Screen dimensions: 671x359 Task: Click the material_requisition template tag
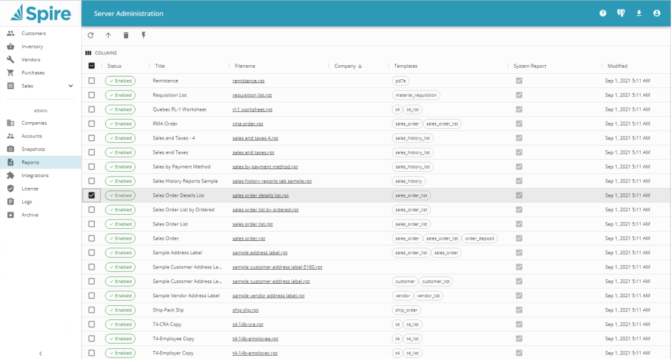click(x=416, y=95)
